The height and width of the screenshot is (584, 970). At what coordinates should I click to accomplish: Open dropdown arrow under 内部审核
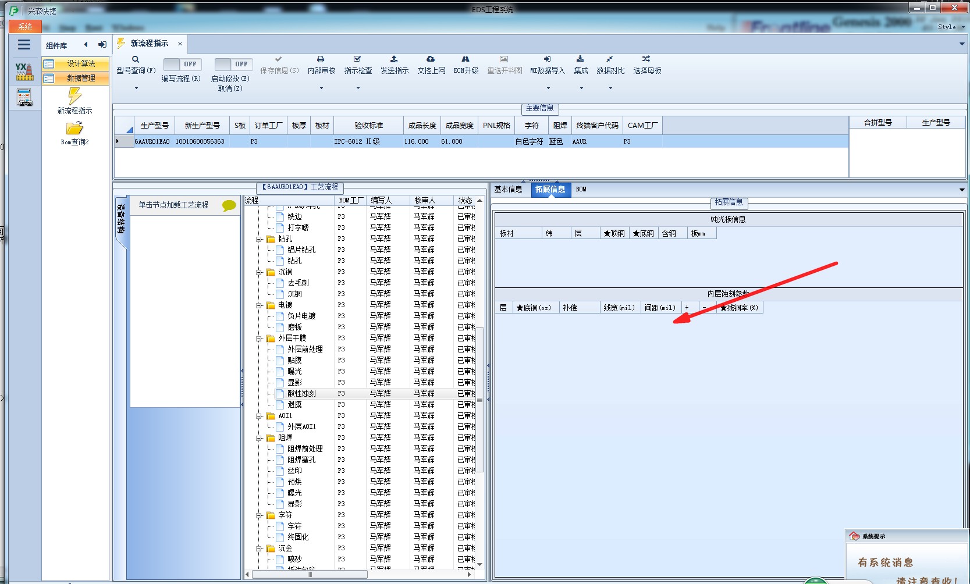click(x=321, y=88)
